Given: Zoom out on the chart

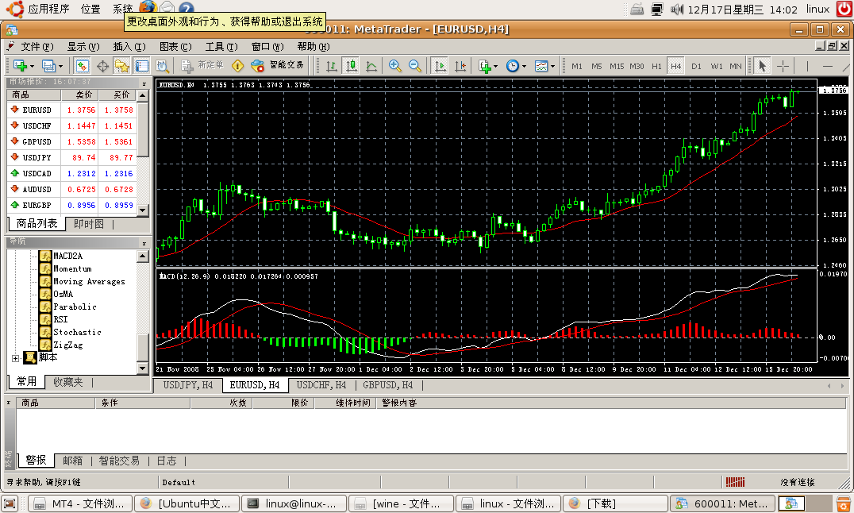Looking at the screenshot, I should tap(415, 66).
